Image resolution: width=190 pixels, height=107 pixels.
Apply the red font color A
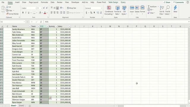coord(45,12)
